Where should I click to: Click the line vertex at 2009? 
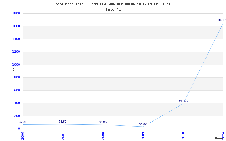click(x=143, y=127)
